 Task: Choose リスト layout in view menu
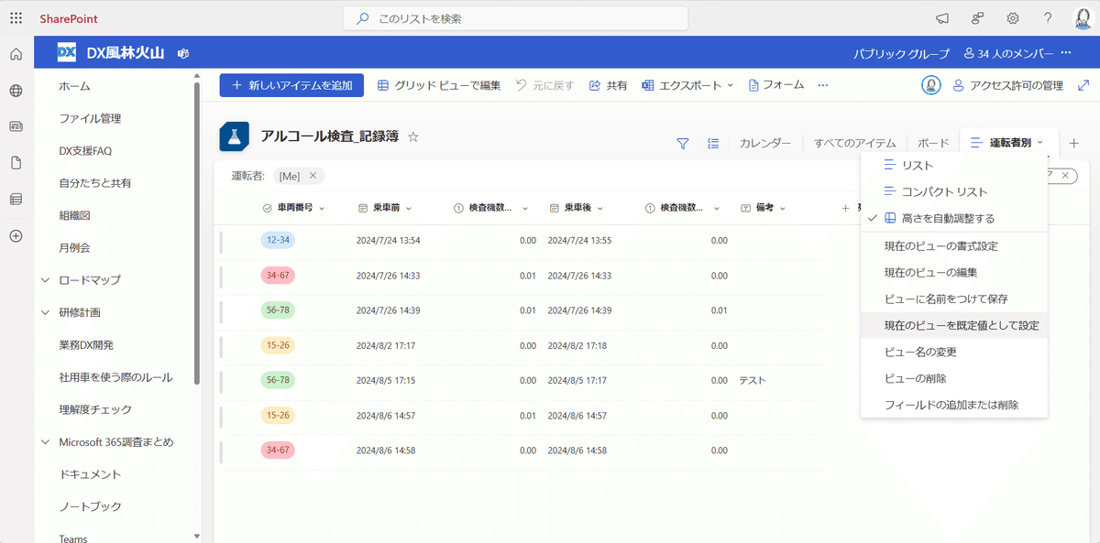(x=953, y=166)
